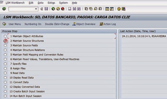Click the Object Overview button label
This screenshot has height=99, width=167.
tap(86, 24)
